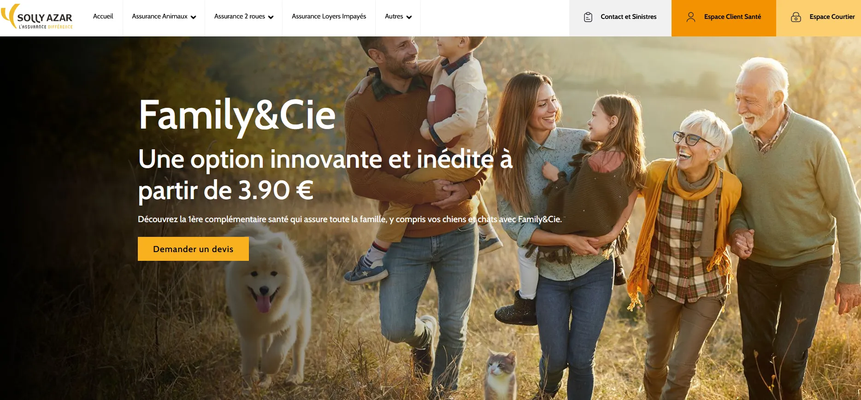The image size is (861, 400).
Task: Click the 'partir de 3.90 €' subtitle
Action: [226, 190]
